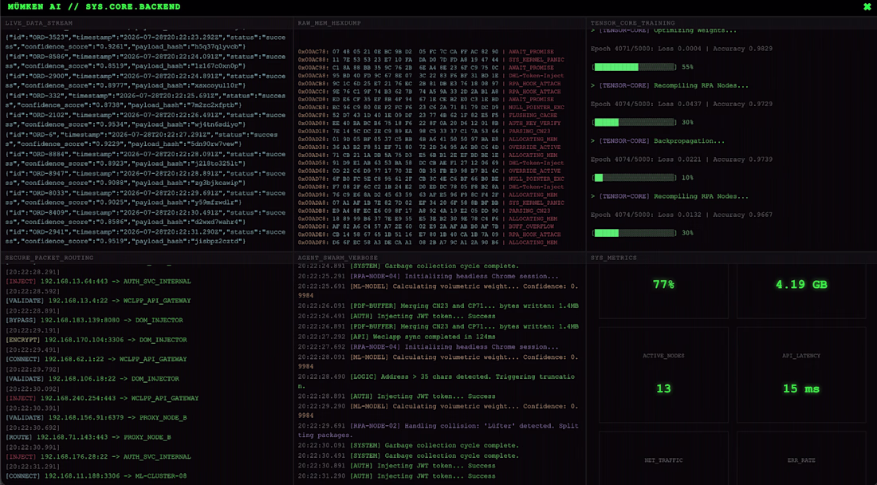This screenshot has width=877, height=485.
Task: Click the ORD-332 data stream entry
Action: [145, 101]
